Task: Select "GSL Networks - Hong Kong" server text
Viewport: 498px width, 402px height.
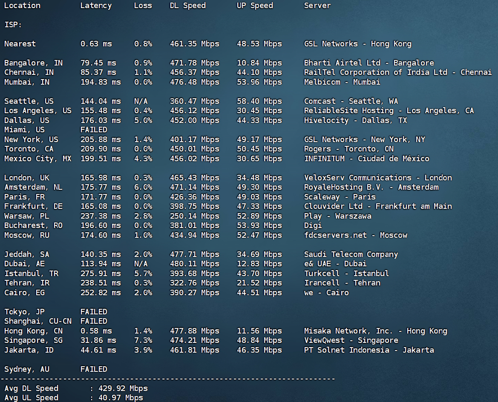Action: click(357, 44)
